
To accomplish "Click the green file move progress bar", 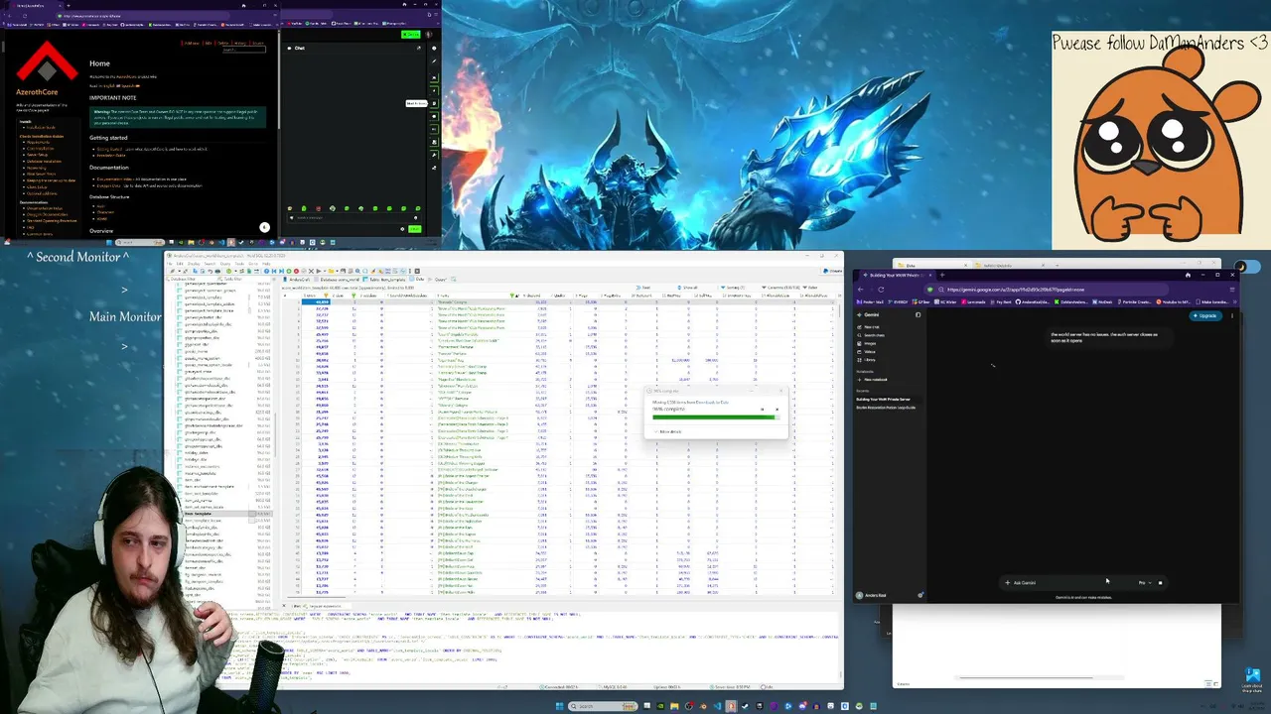I will [715, 417].
